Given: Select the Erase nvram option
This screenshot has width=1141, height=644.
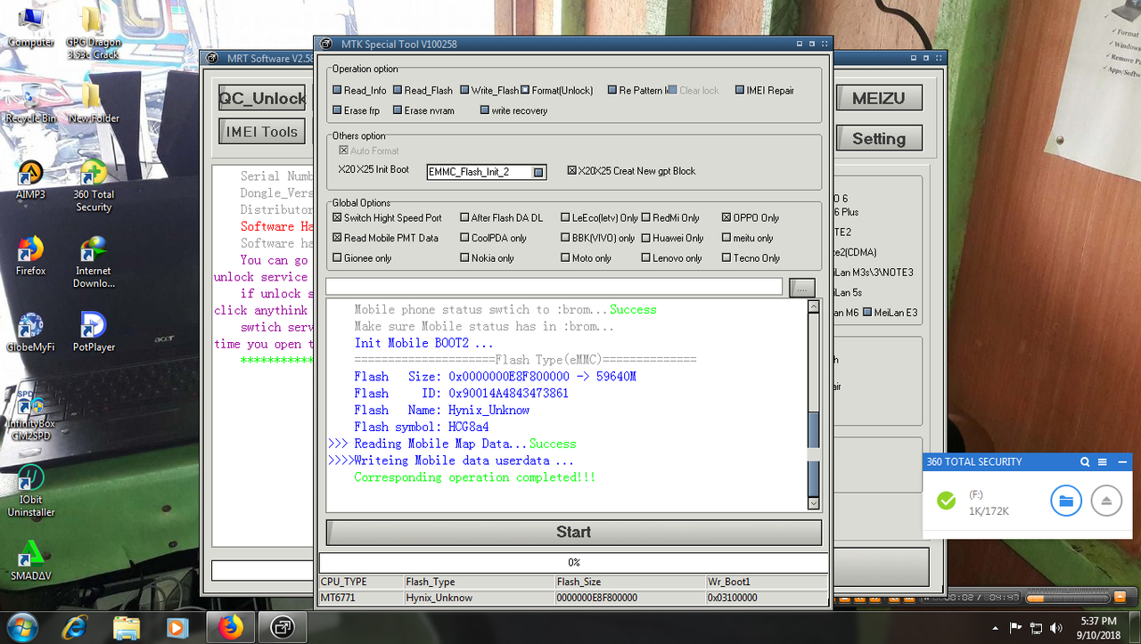Looking at the screenshot, I should [423, 111].
